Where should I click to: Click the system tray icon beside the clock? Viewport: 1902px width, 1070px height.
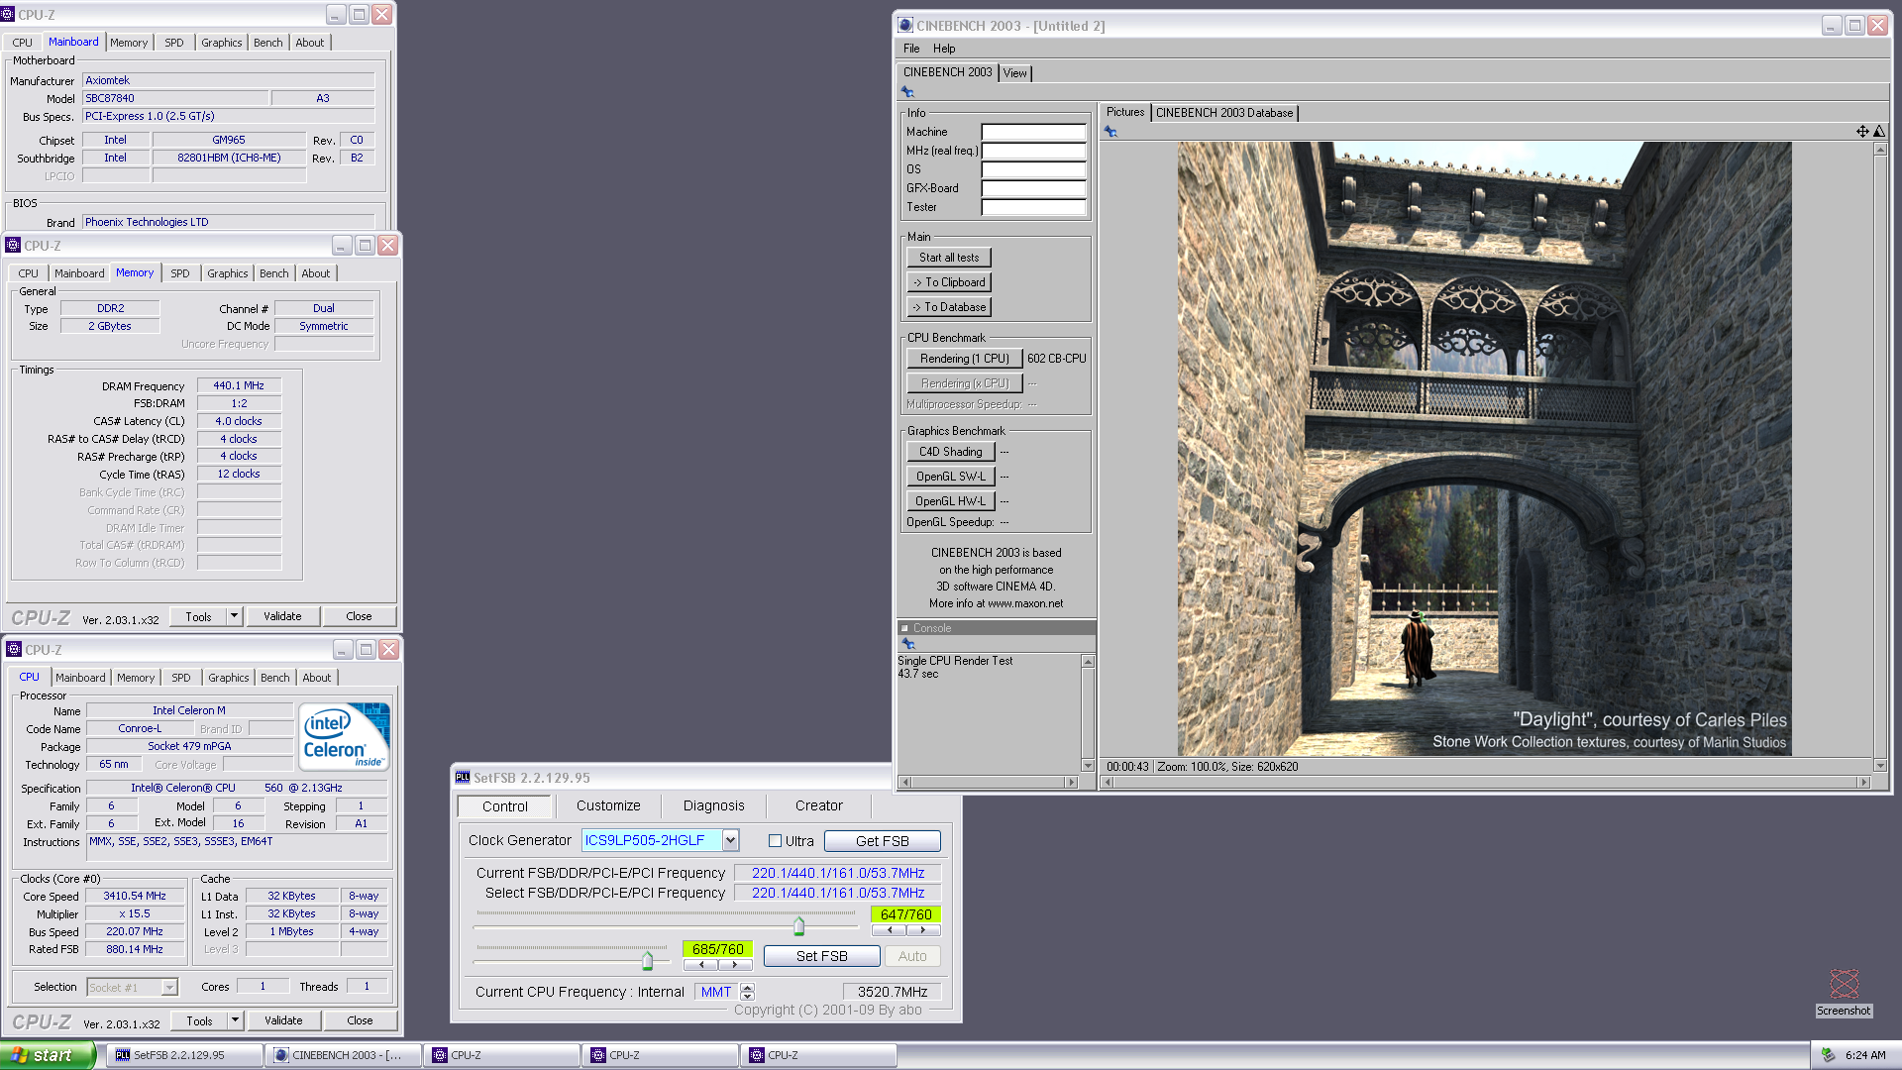[1829, 1055]
